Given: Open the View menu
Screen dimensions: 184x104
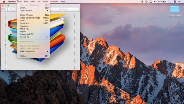Looking at the screenshot, I should tap(32, 1).
